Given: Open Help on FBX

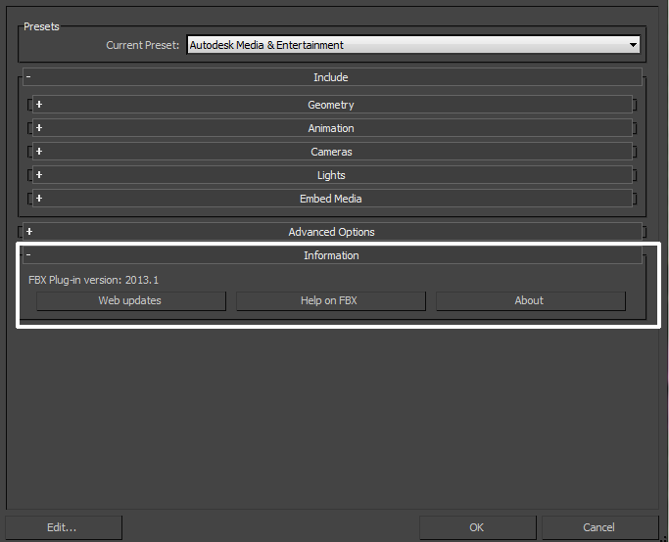Looking at the screenshot, I should [x=330, y=300].
